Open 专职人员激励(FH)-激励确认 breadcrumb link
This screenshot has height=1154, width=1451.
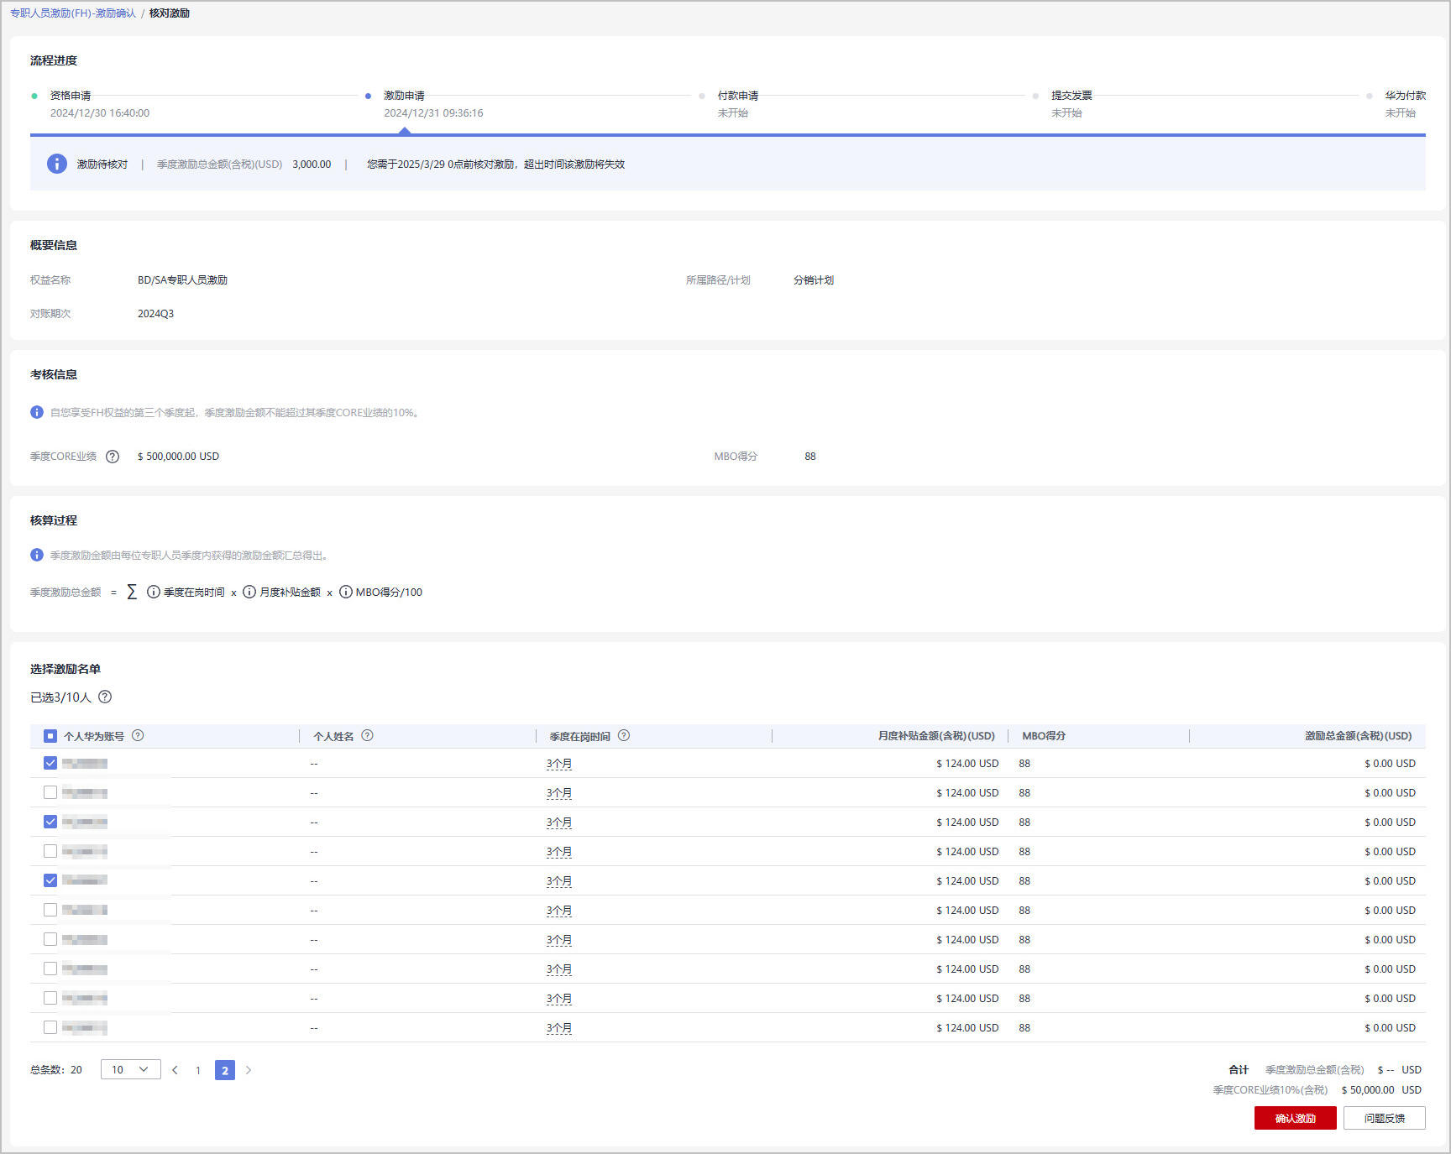pos(73,13)
